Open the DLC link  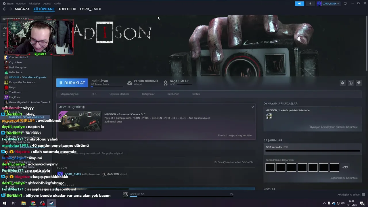tap(94, 94)
